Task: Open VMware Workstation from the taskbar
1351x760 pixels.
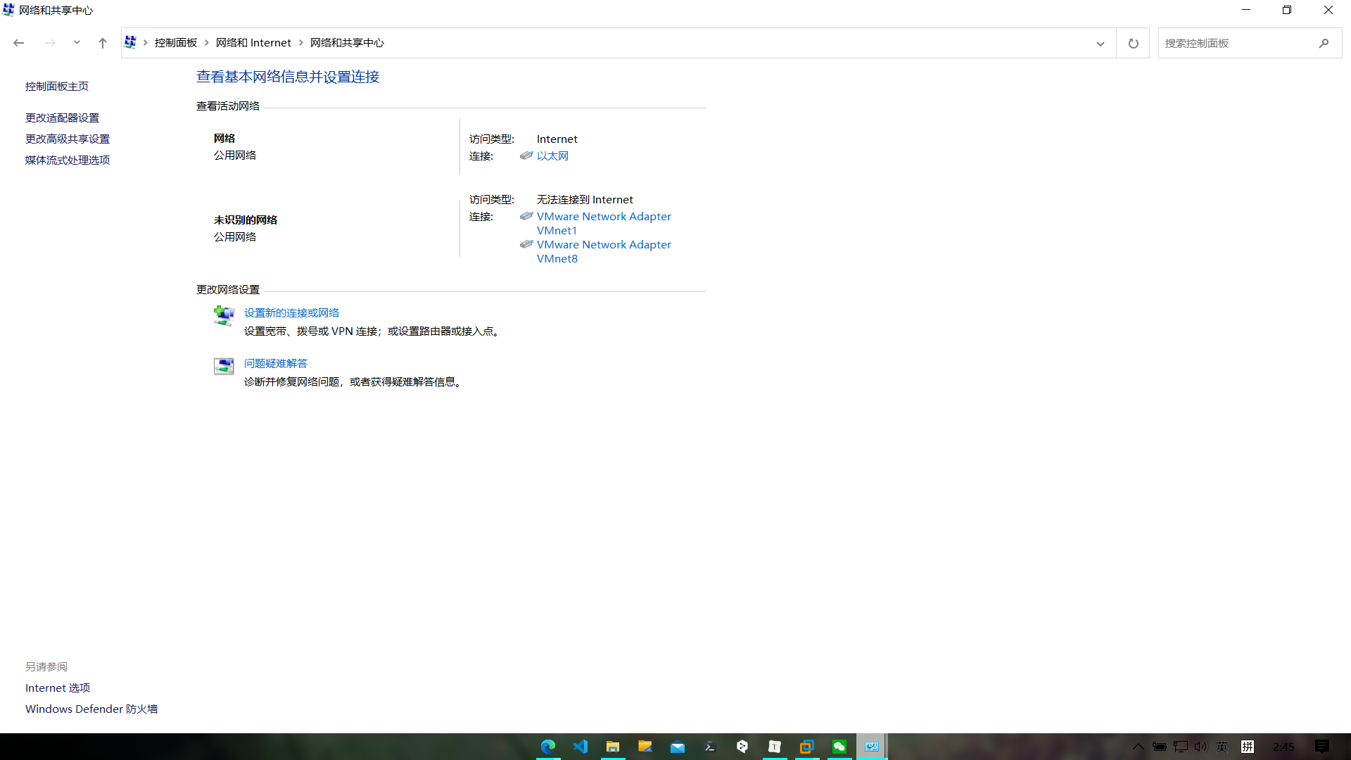Action: click(x=807, y=747)
